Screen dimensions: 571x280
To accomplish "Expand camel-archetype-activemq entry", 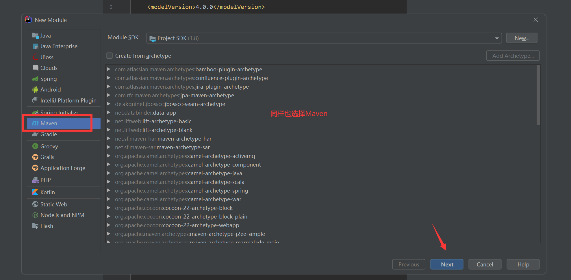I will pyautogui.click(x=109, y=156).
